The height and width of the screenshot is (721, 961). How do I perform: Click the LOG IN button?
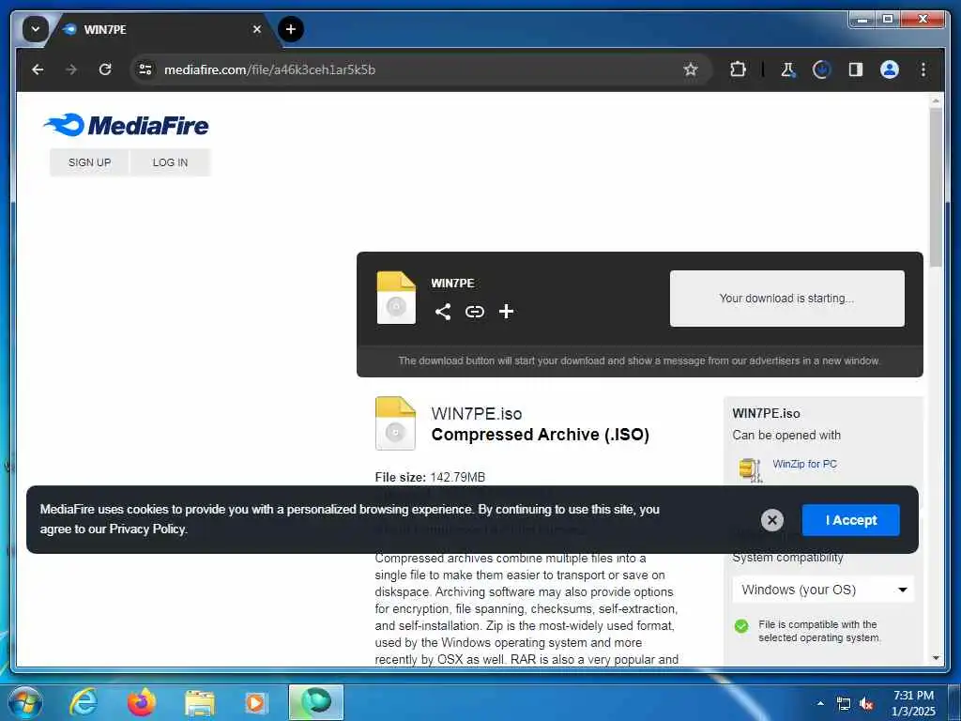coord(171,162)
